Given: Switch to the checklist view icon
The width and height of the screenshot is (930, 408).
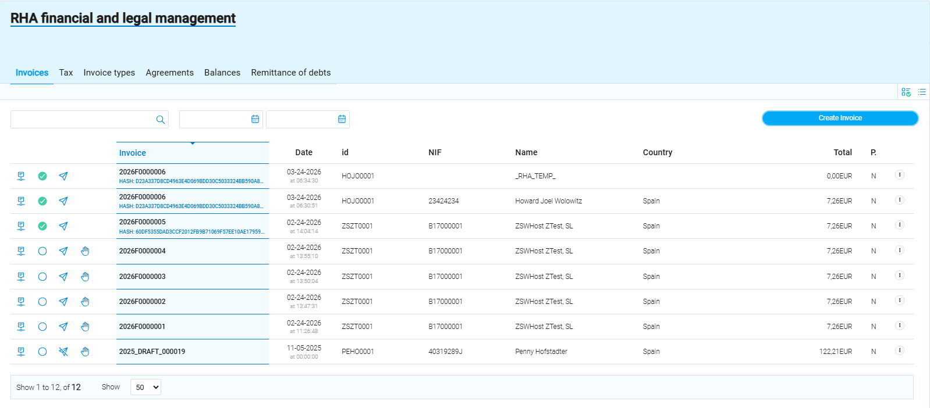Looking at the screenshot, I should pyautogui.click(x=906, y=92).
